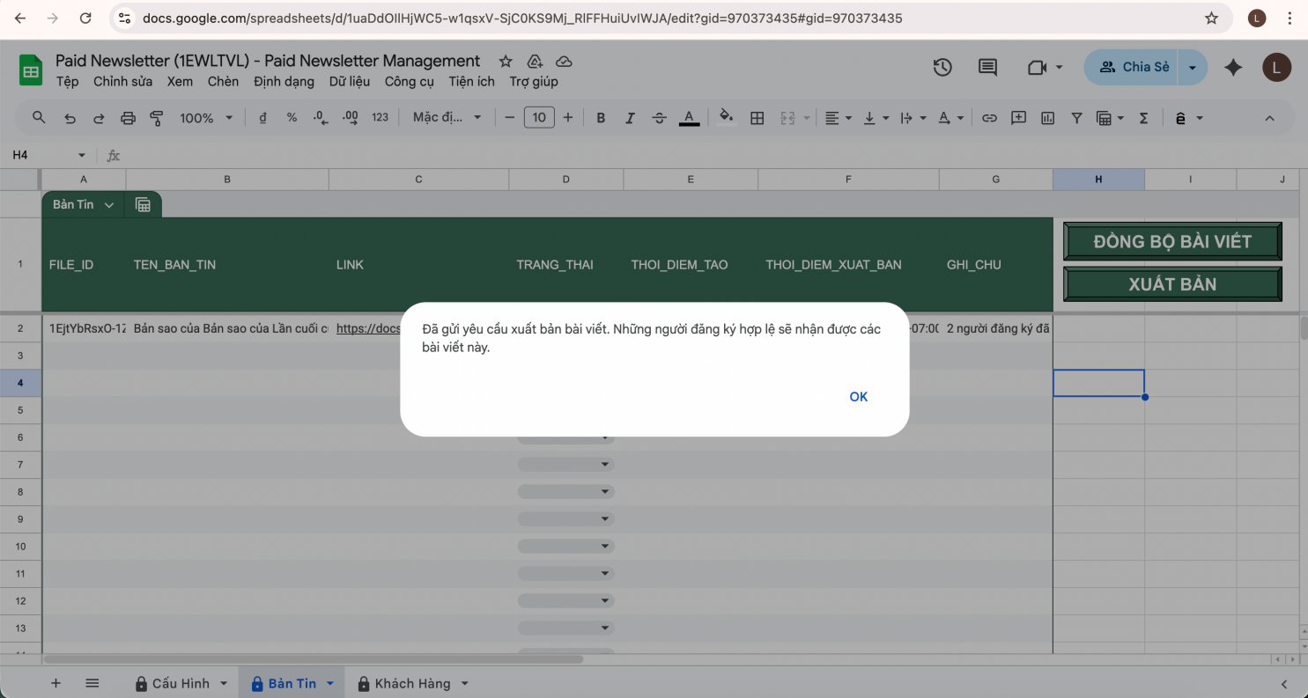Viewport: 1308px width, 698px height.
Task: Open vertical align dropdown
Action: (875, 117)
